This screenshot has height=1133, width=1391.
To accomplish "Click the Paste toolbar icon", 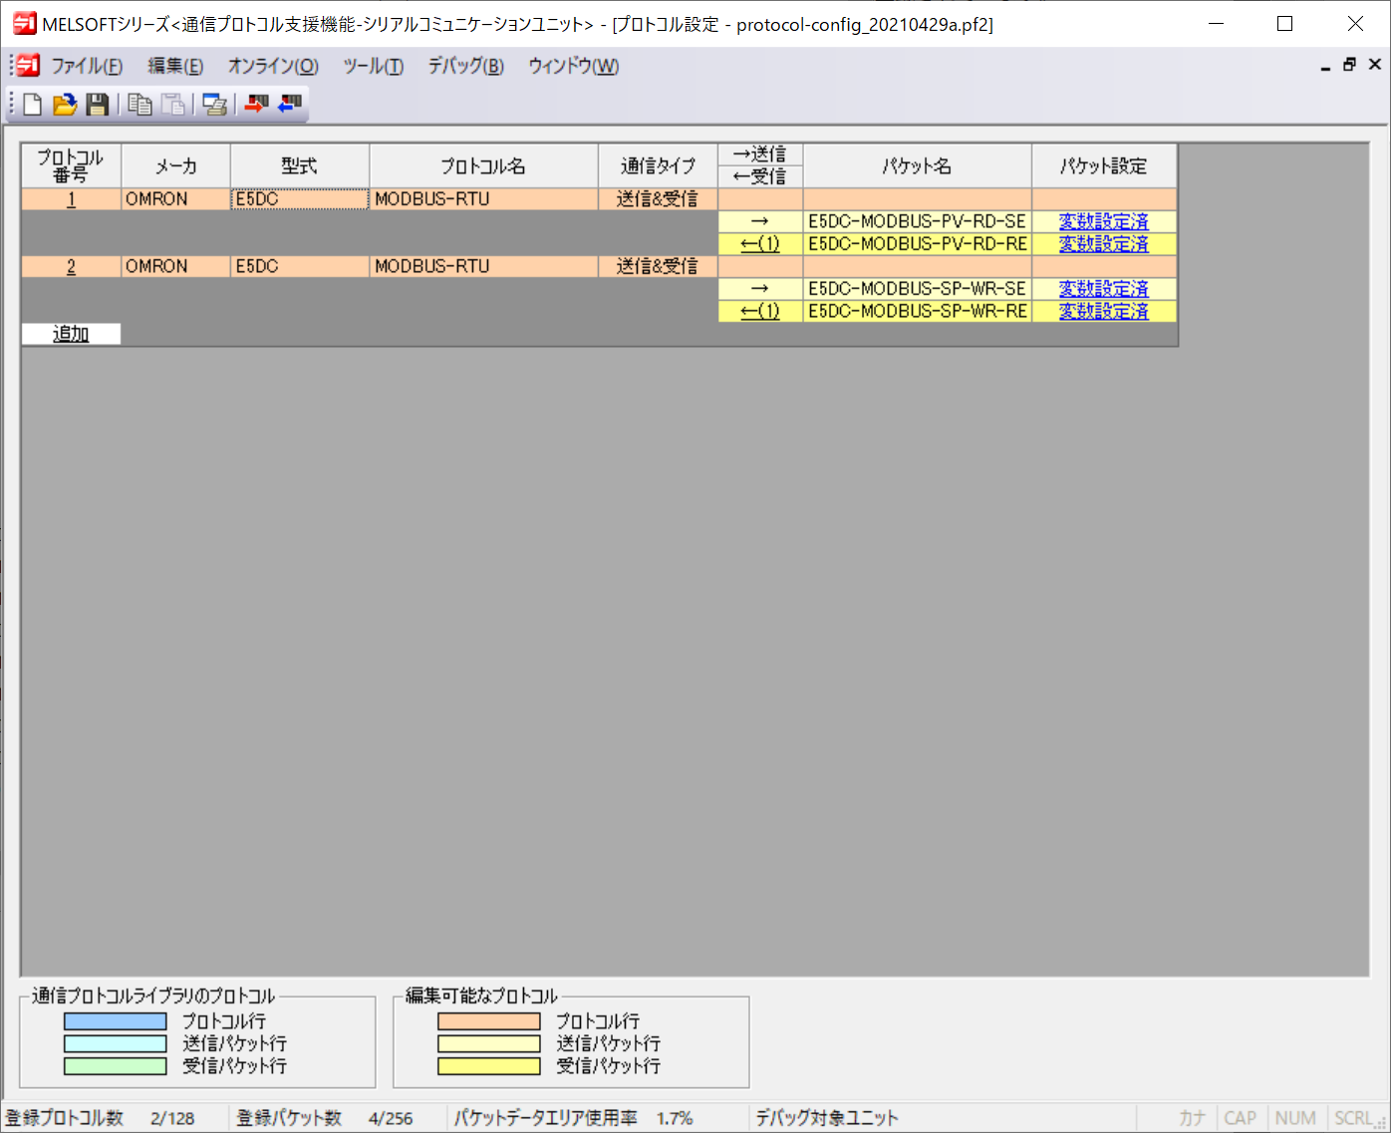I will [173, 105].
